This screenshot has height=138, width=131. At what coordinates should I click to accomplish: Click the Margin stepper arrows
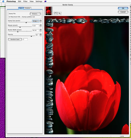[41, 26]
